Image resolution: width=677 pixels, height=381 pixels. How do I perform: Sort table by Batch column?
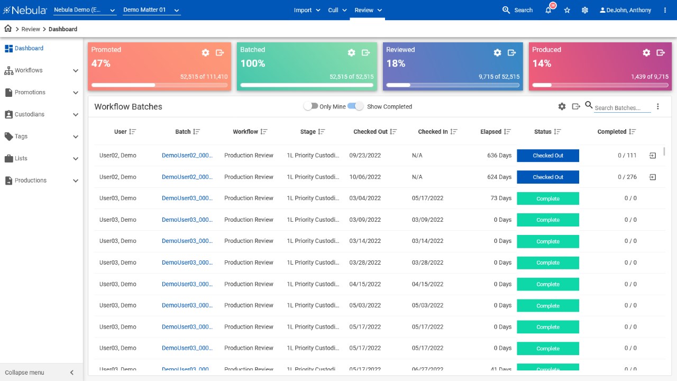pyautogui.click(x=197, y=132)
